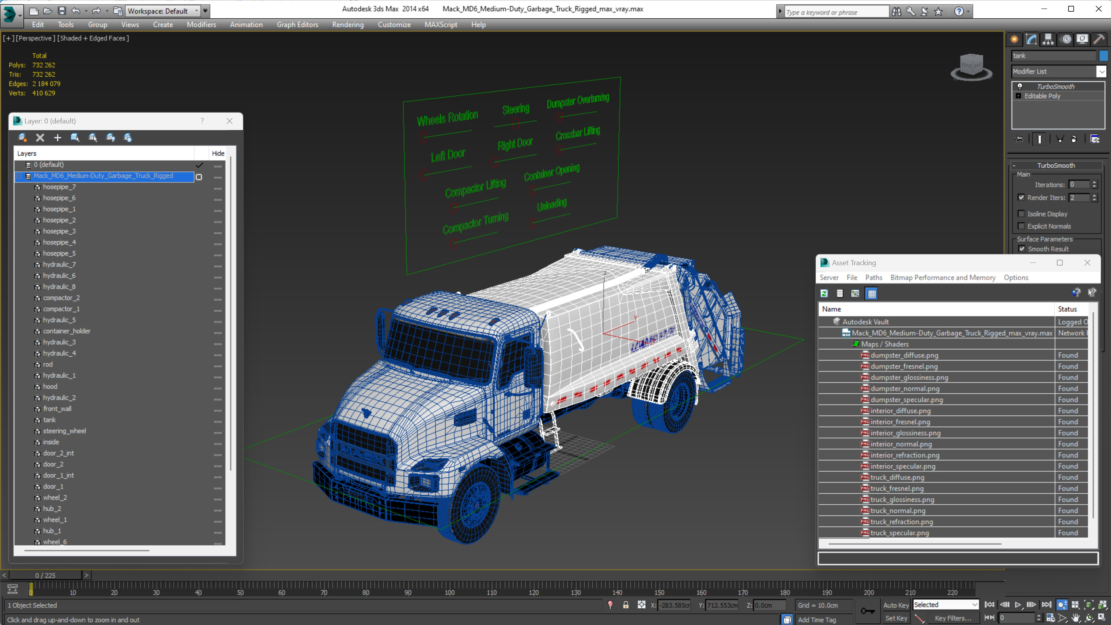
Task: Uncheck the Render Iters checkbox
Action: (x=1021, y=197)
